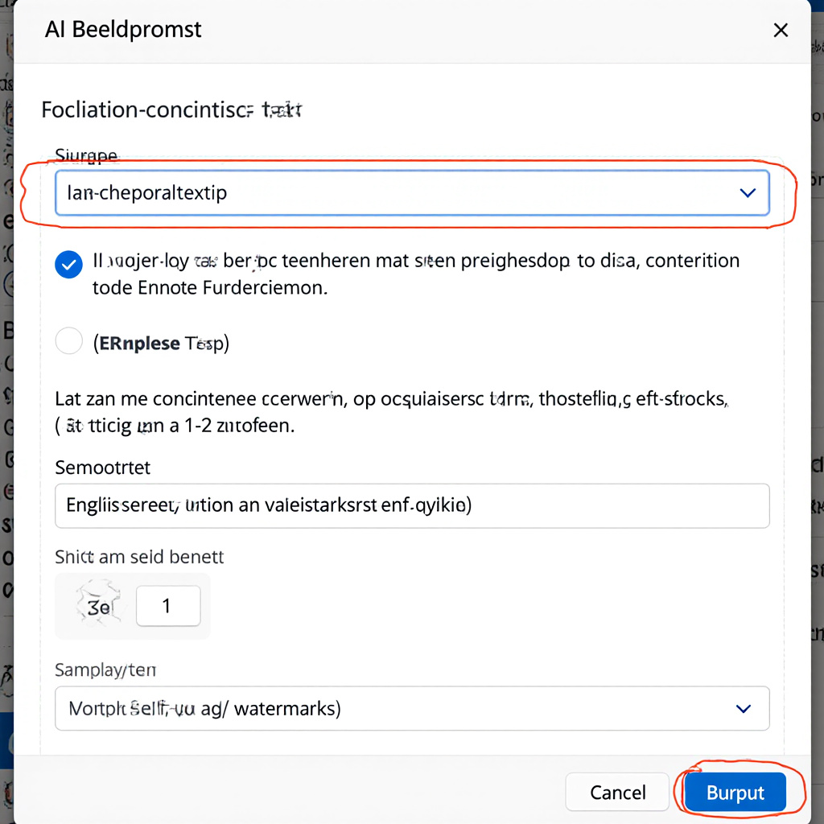Select the (ERnplese Tesp) radio option
This screenshot has height=824, width=824.
point(69,341)
